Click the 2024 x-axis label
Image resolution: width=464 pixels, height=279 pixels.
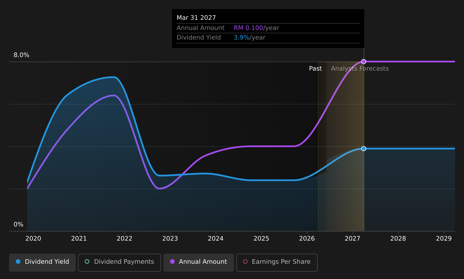[216, 239]
